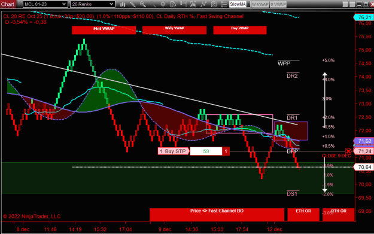Image resolution: width=374 pixels, height=234 pixels.
Task: Toggle the Mnt VWAP red button
Action: 104,30
